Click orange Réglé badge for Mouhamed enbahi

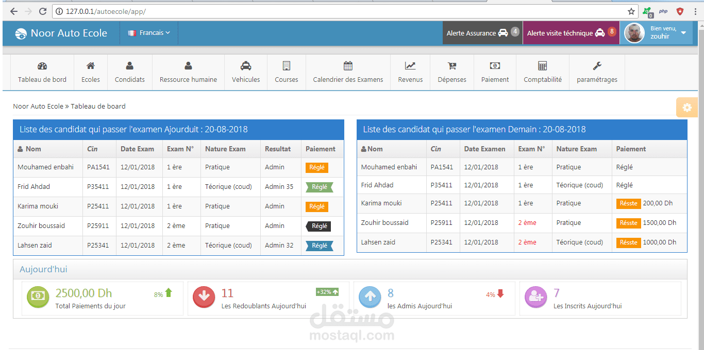coord(317,167)
